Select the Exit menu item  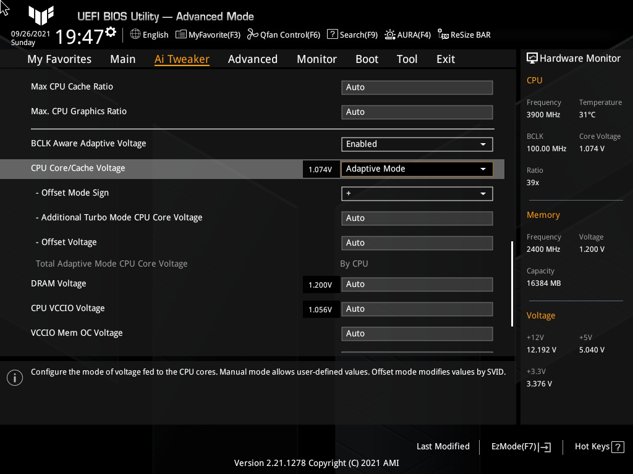click(445, 59)
